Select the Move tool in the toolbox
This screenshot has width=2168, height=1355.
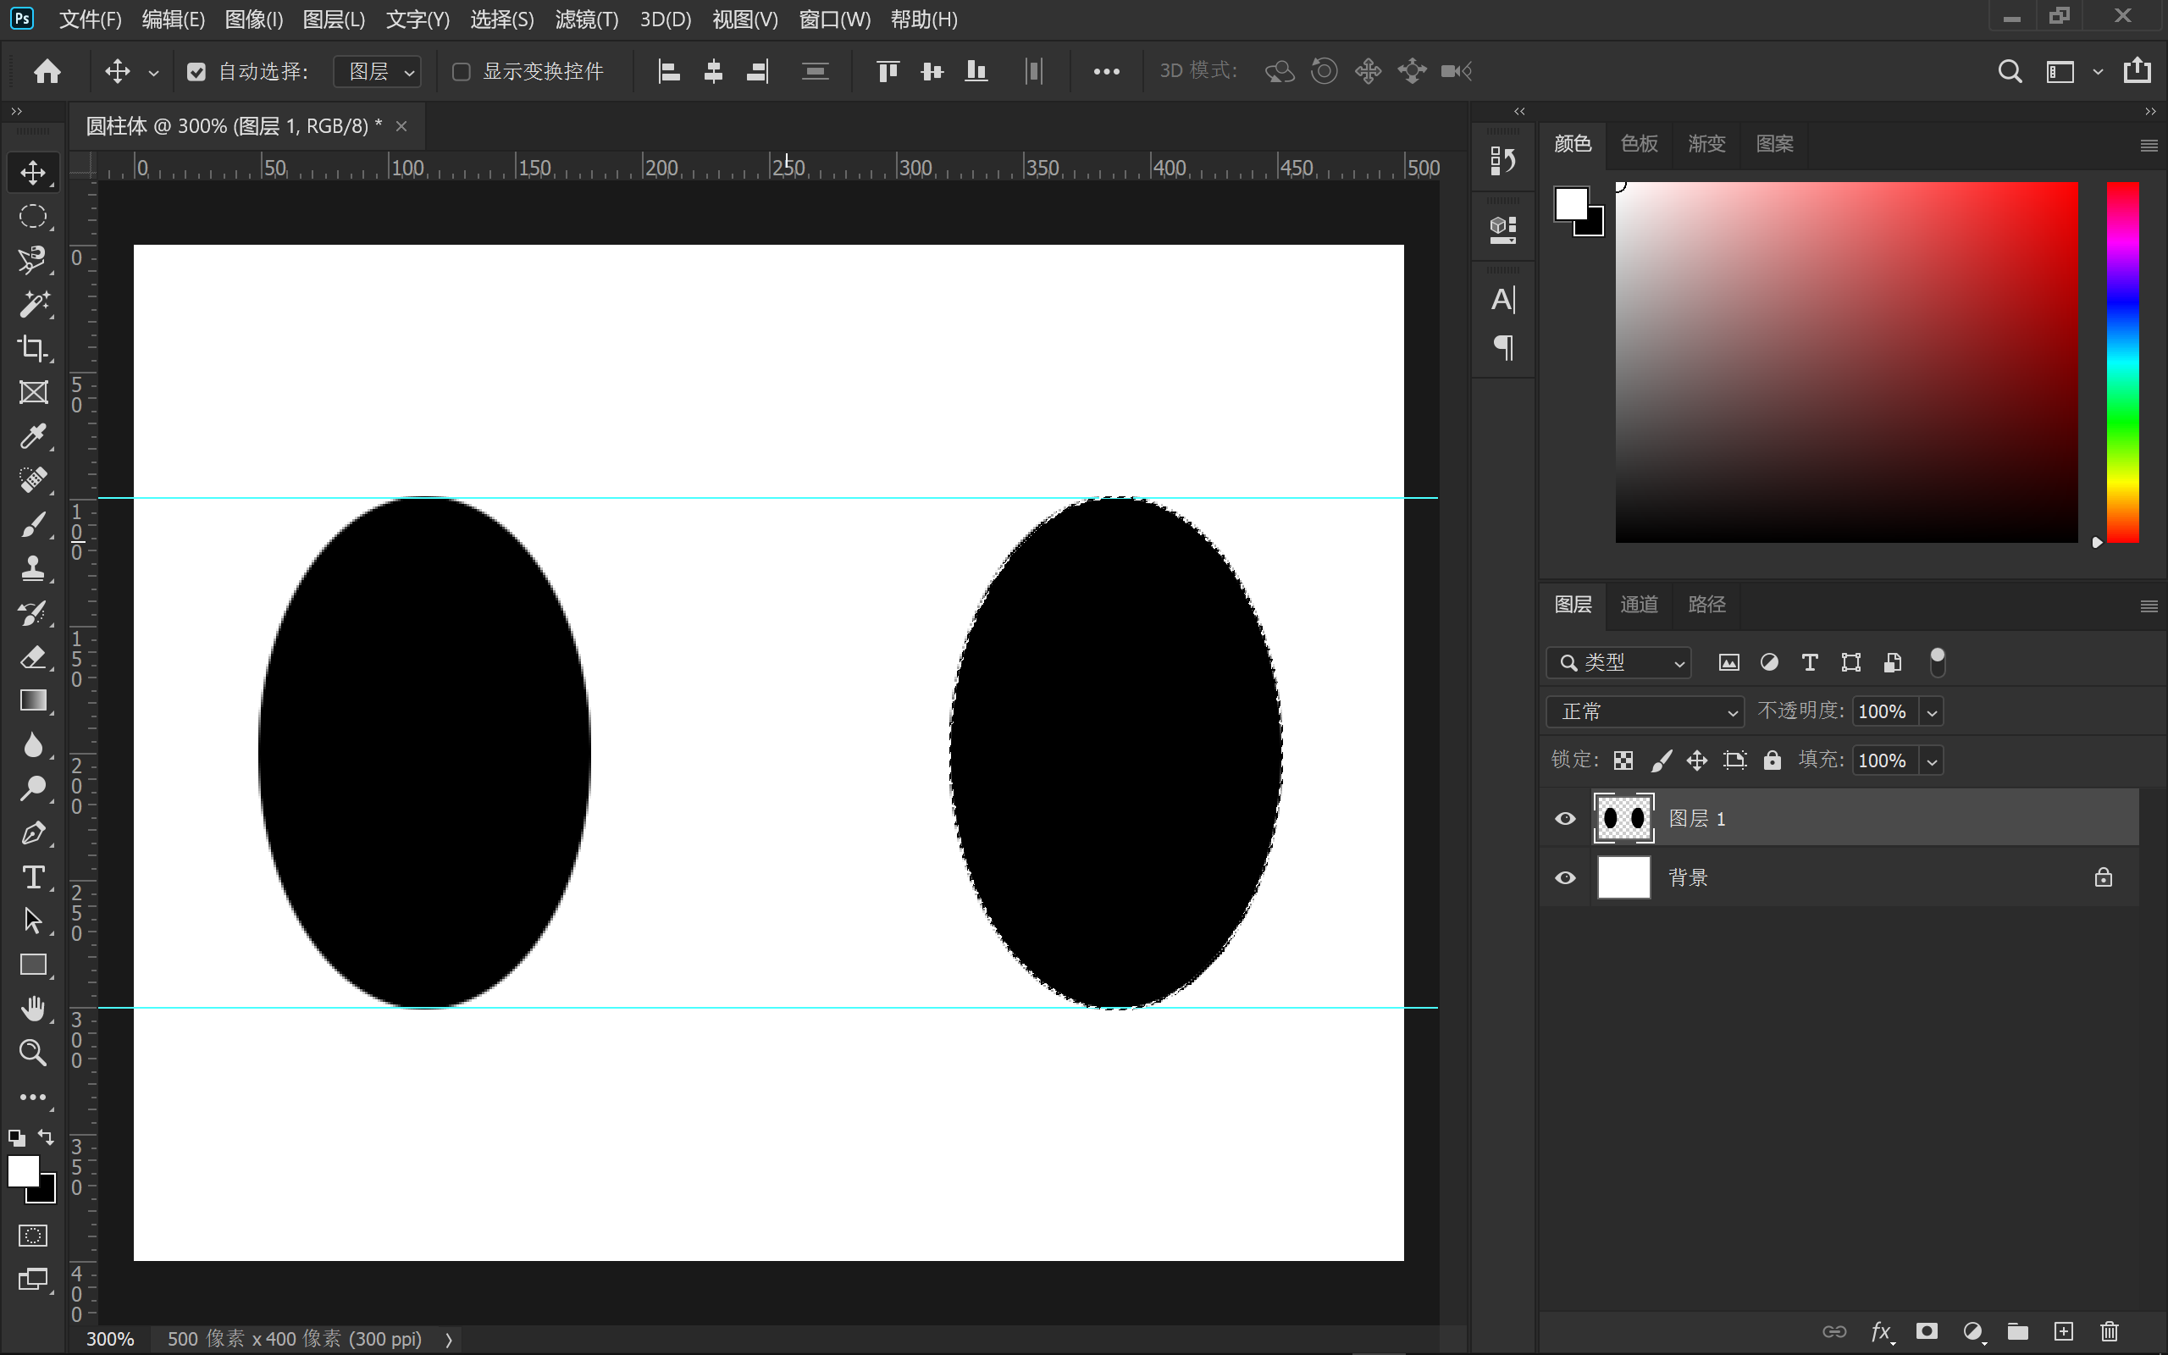33,172
